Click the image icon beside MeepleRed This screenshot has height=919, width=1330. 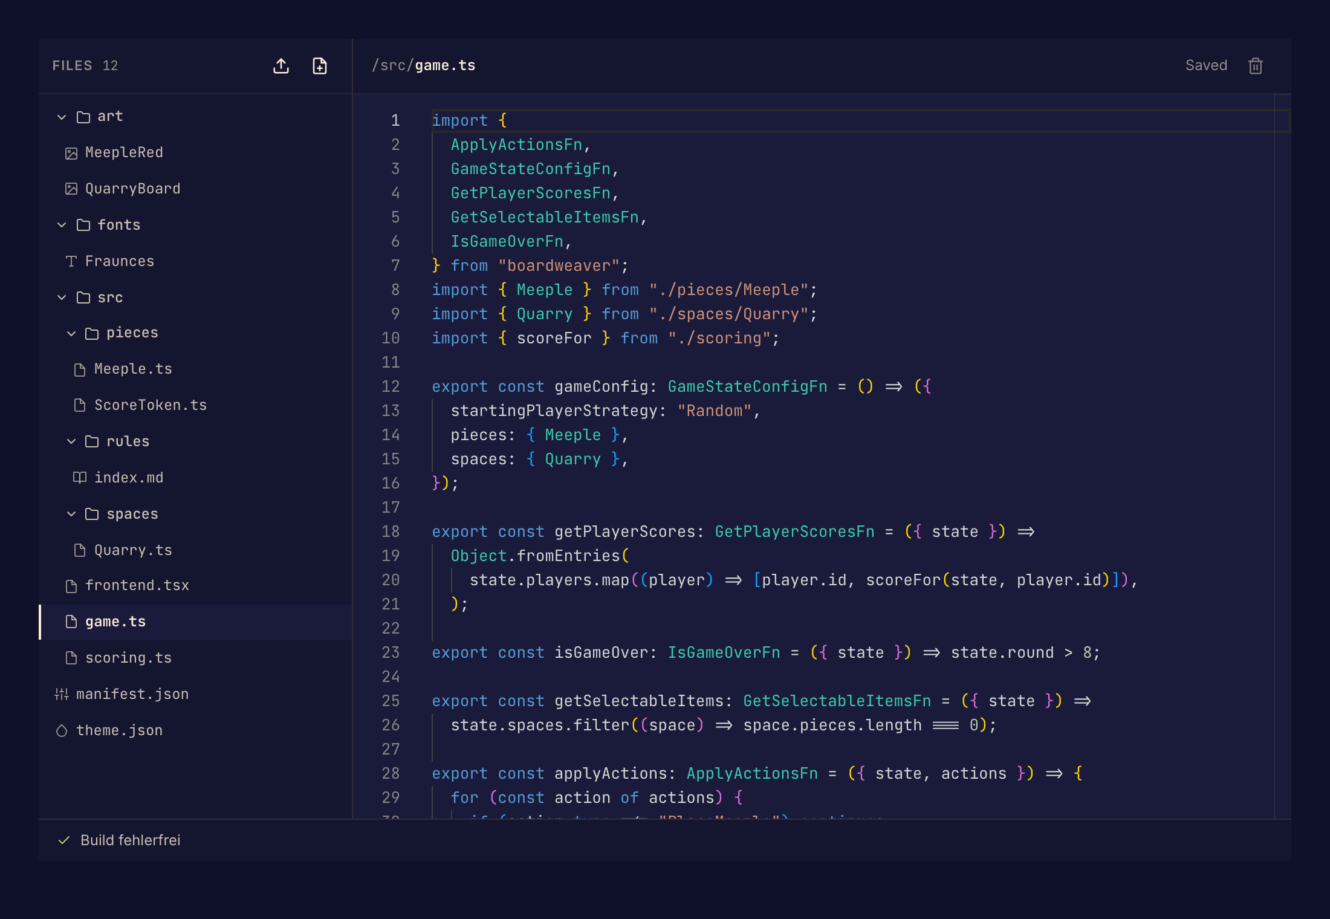click(71, 153)
